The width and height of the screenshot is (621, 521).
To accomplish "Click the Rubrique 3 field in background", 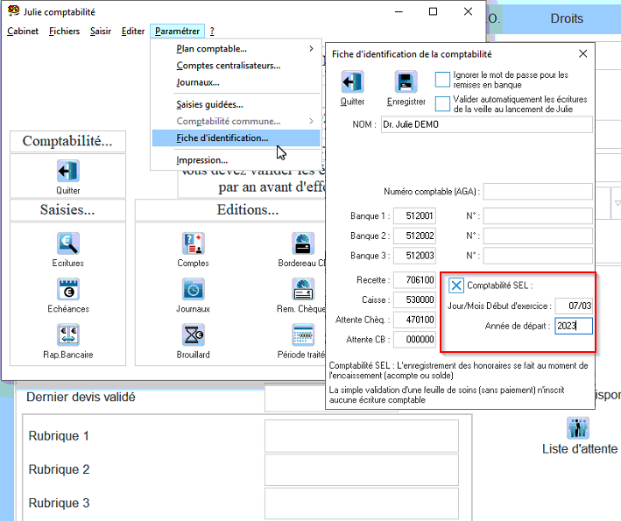I will point(362,503).
